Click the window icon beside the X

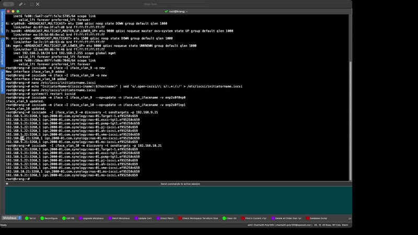(x=32, y=4)
